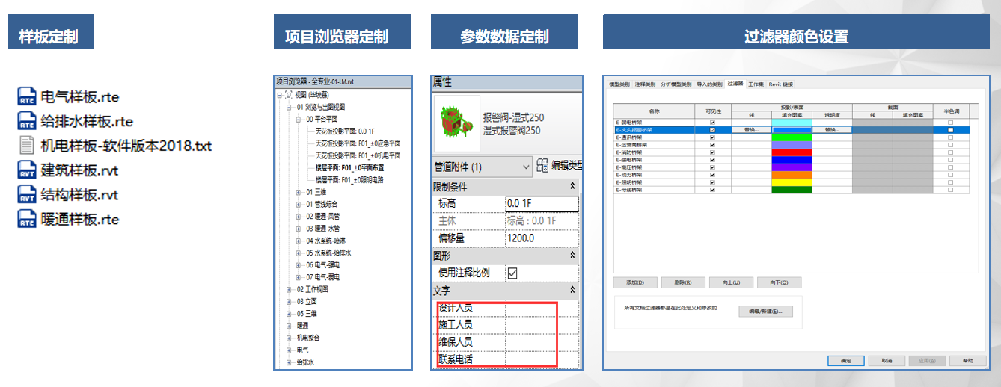Open the 电气样板.rte file icon
This screenshot has height=387, width=1001.
(27, 96)
